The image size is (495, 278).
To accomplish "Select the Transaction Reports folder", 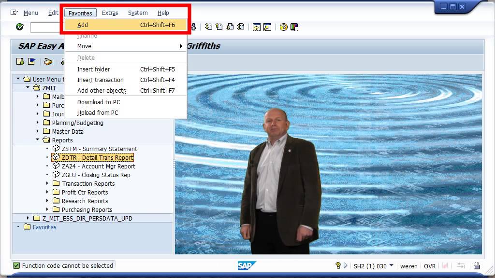I will 88,183.
